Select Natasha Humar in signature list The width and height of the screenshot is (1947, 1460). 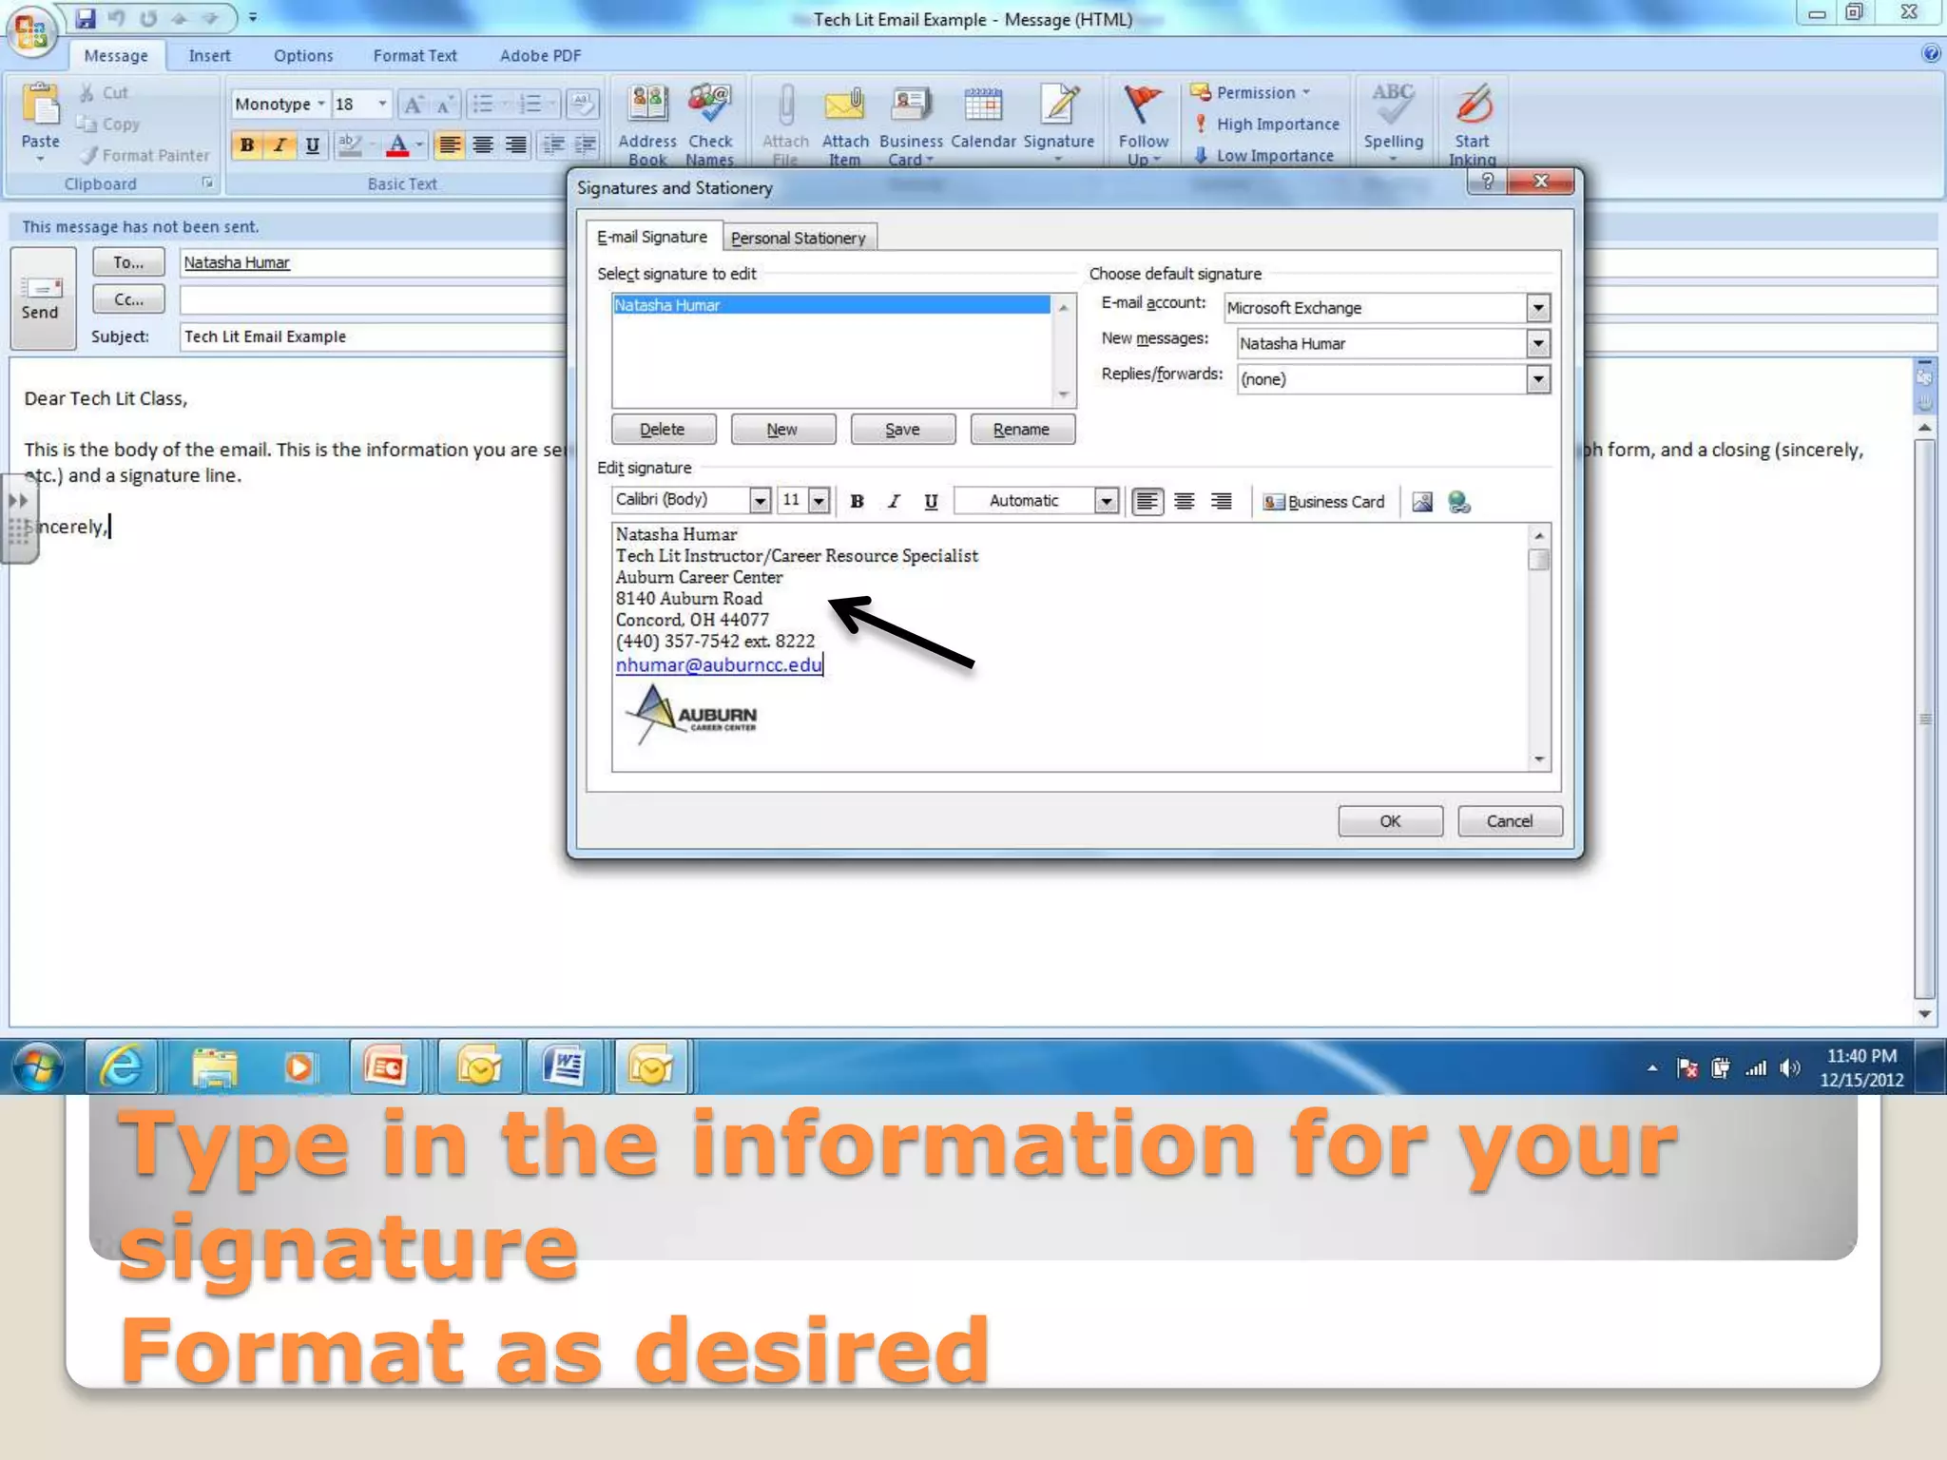[831, 305]
